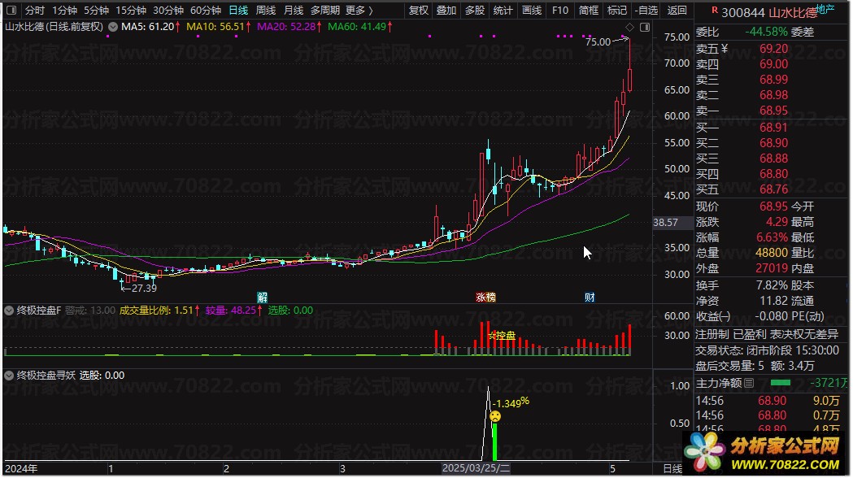Expand the 终极控盘F indicator dropdown
This screenshot has height=478, width=853.
[9, 311]
